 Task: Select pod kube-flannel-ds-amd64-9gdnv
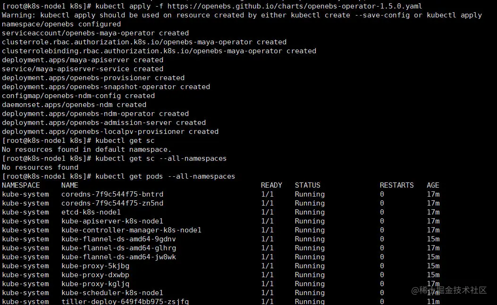point(118,239)
